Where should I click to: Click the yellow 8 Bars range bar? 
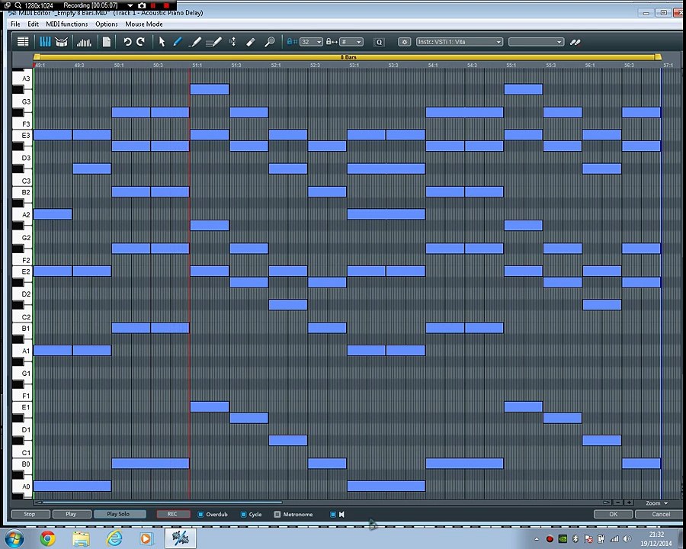(x=348, y=57)
